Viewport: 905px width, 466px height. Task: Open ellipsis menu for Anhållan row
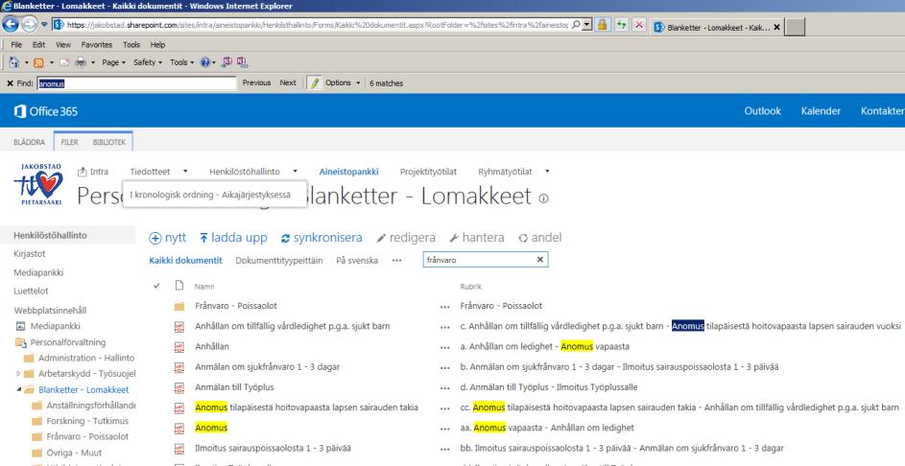[x=445, y=347]
